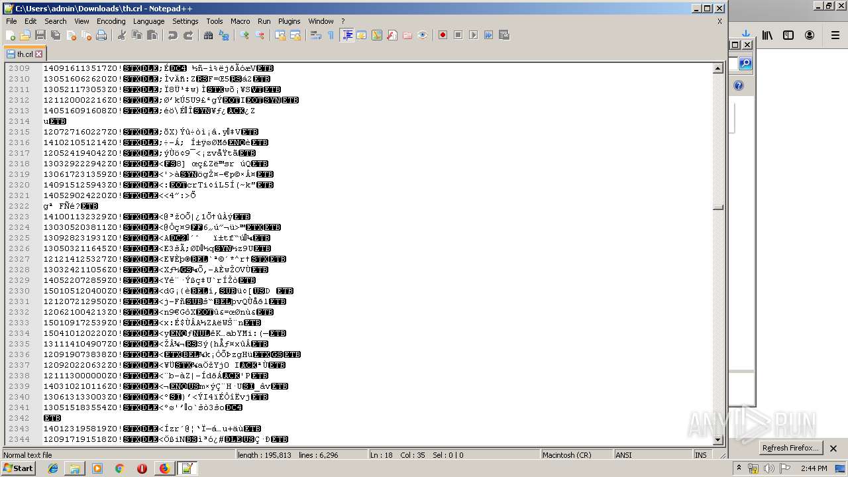This screenshot has height=477, width=848.
Task: Open the Macro menu
Action: coord(240,21)
